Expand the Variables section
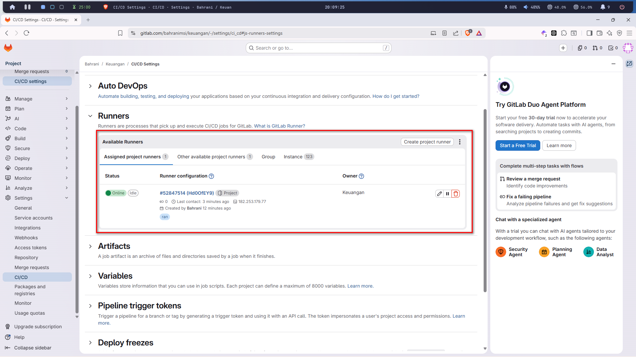The width and height of the screenshot is (636, 357). click(90, 276)
